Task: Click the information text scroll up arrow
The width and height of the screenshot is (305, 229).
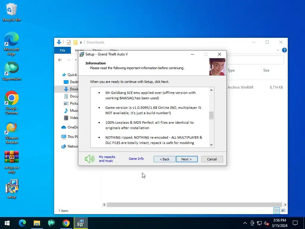Action: [211, 90]
